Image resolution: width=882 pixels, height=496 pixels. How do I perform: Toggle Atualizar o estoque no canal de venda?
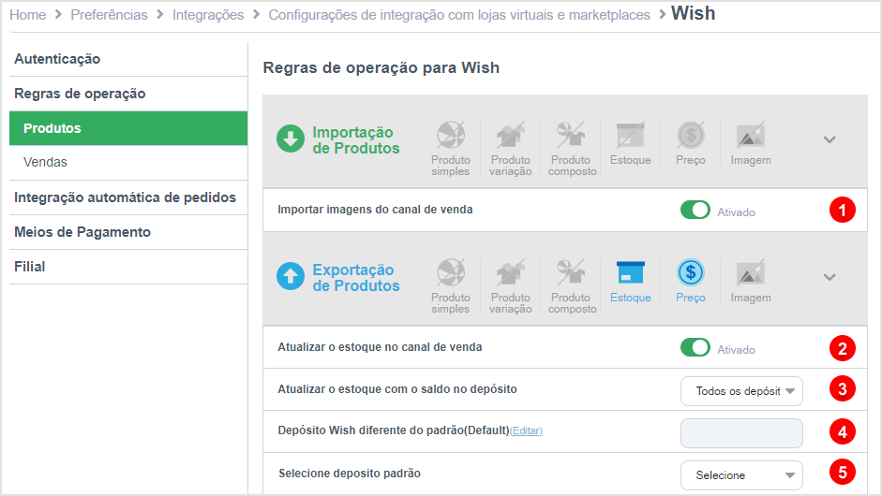coord(695,348)
